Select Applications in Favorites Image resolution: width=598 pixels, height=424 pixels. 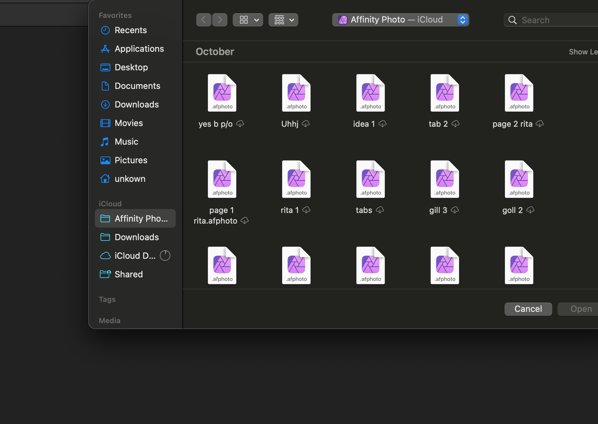(135, 49)
